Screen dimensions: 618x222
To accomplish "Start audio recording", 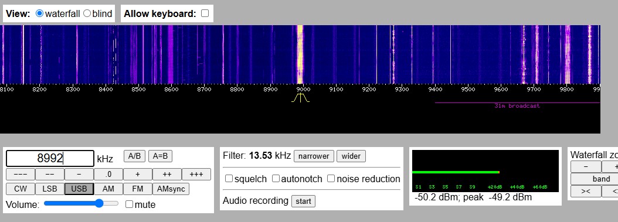I will 303,201.
